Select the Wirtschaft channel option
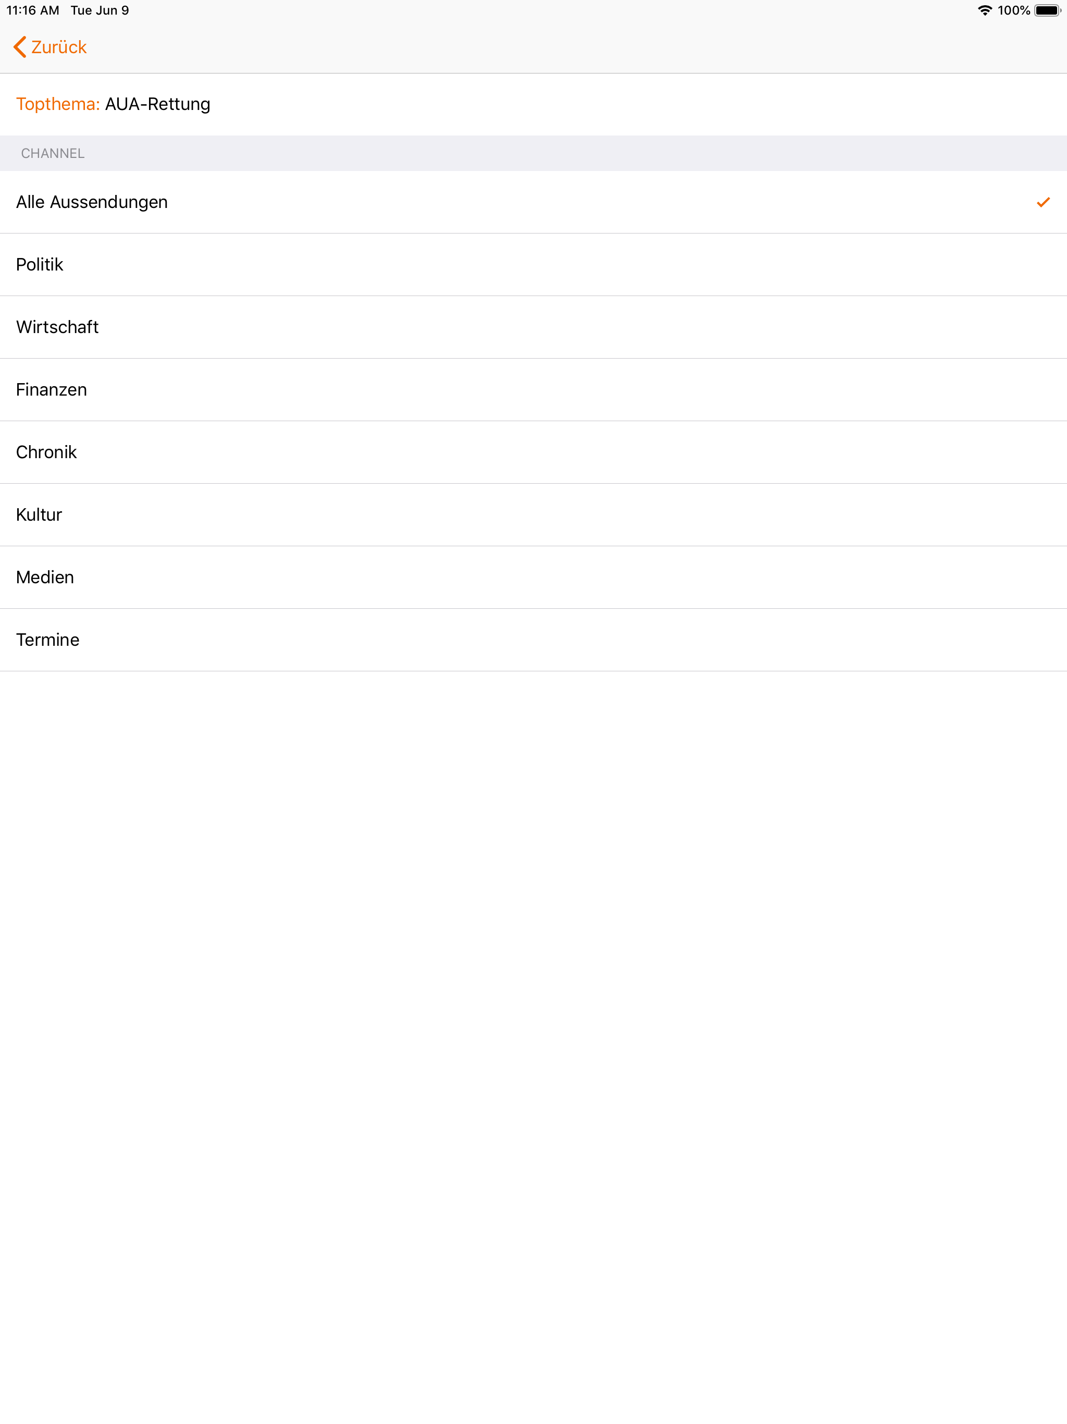Viewport: 1067px width, 1424px height. point(533,327)
